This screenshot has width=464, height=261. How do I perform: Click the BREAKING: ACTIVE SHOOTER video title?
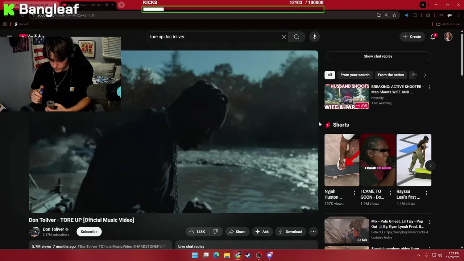(x=397, y=89)
